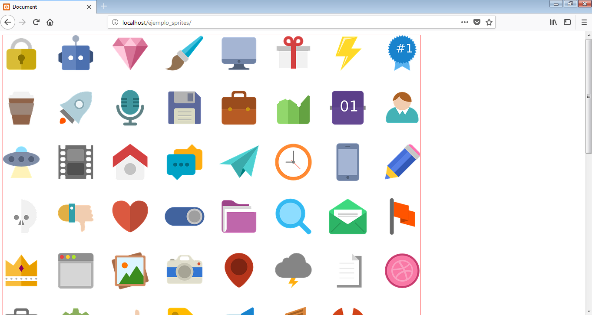The image size is (592, 315).
Task: Click the orange clock icon
Action: [x=293, y=162]
